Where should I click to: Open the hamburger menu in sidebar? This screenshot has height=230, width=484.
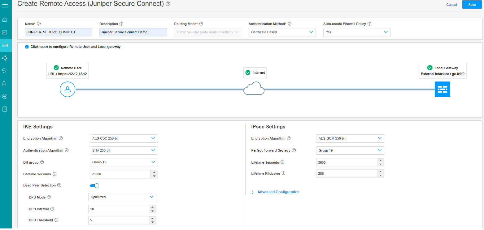[x=5, y=6]
